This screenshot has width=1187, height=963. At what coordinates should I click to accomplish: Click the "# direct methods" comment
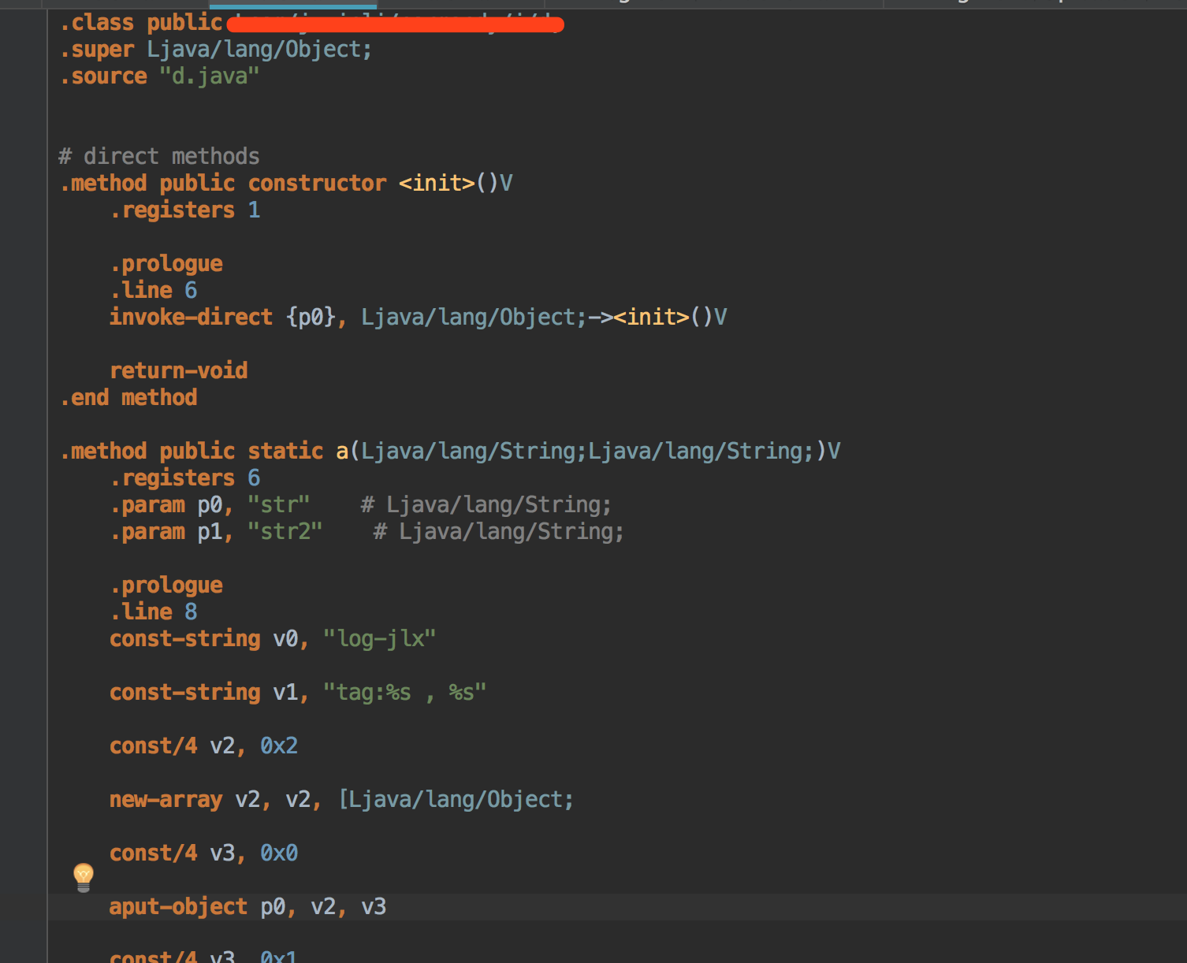pos(159,157)
